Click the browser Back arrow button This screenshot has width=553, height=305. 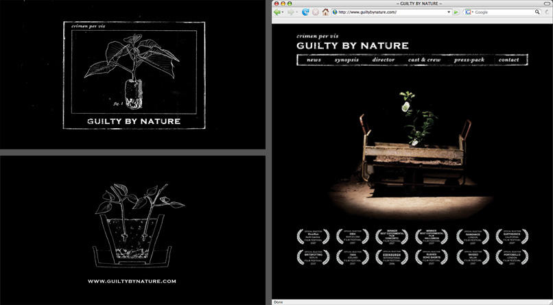277,12
